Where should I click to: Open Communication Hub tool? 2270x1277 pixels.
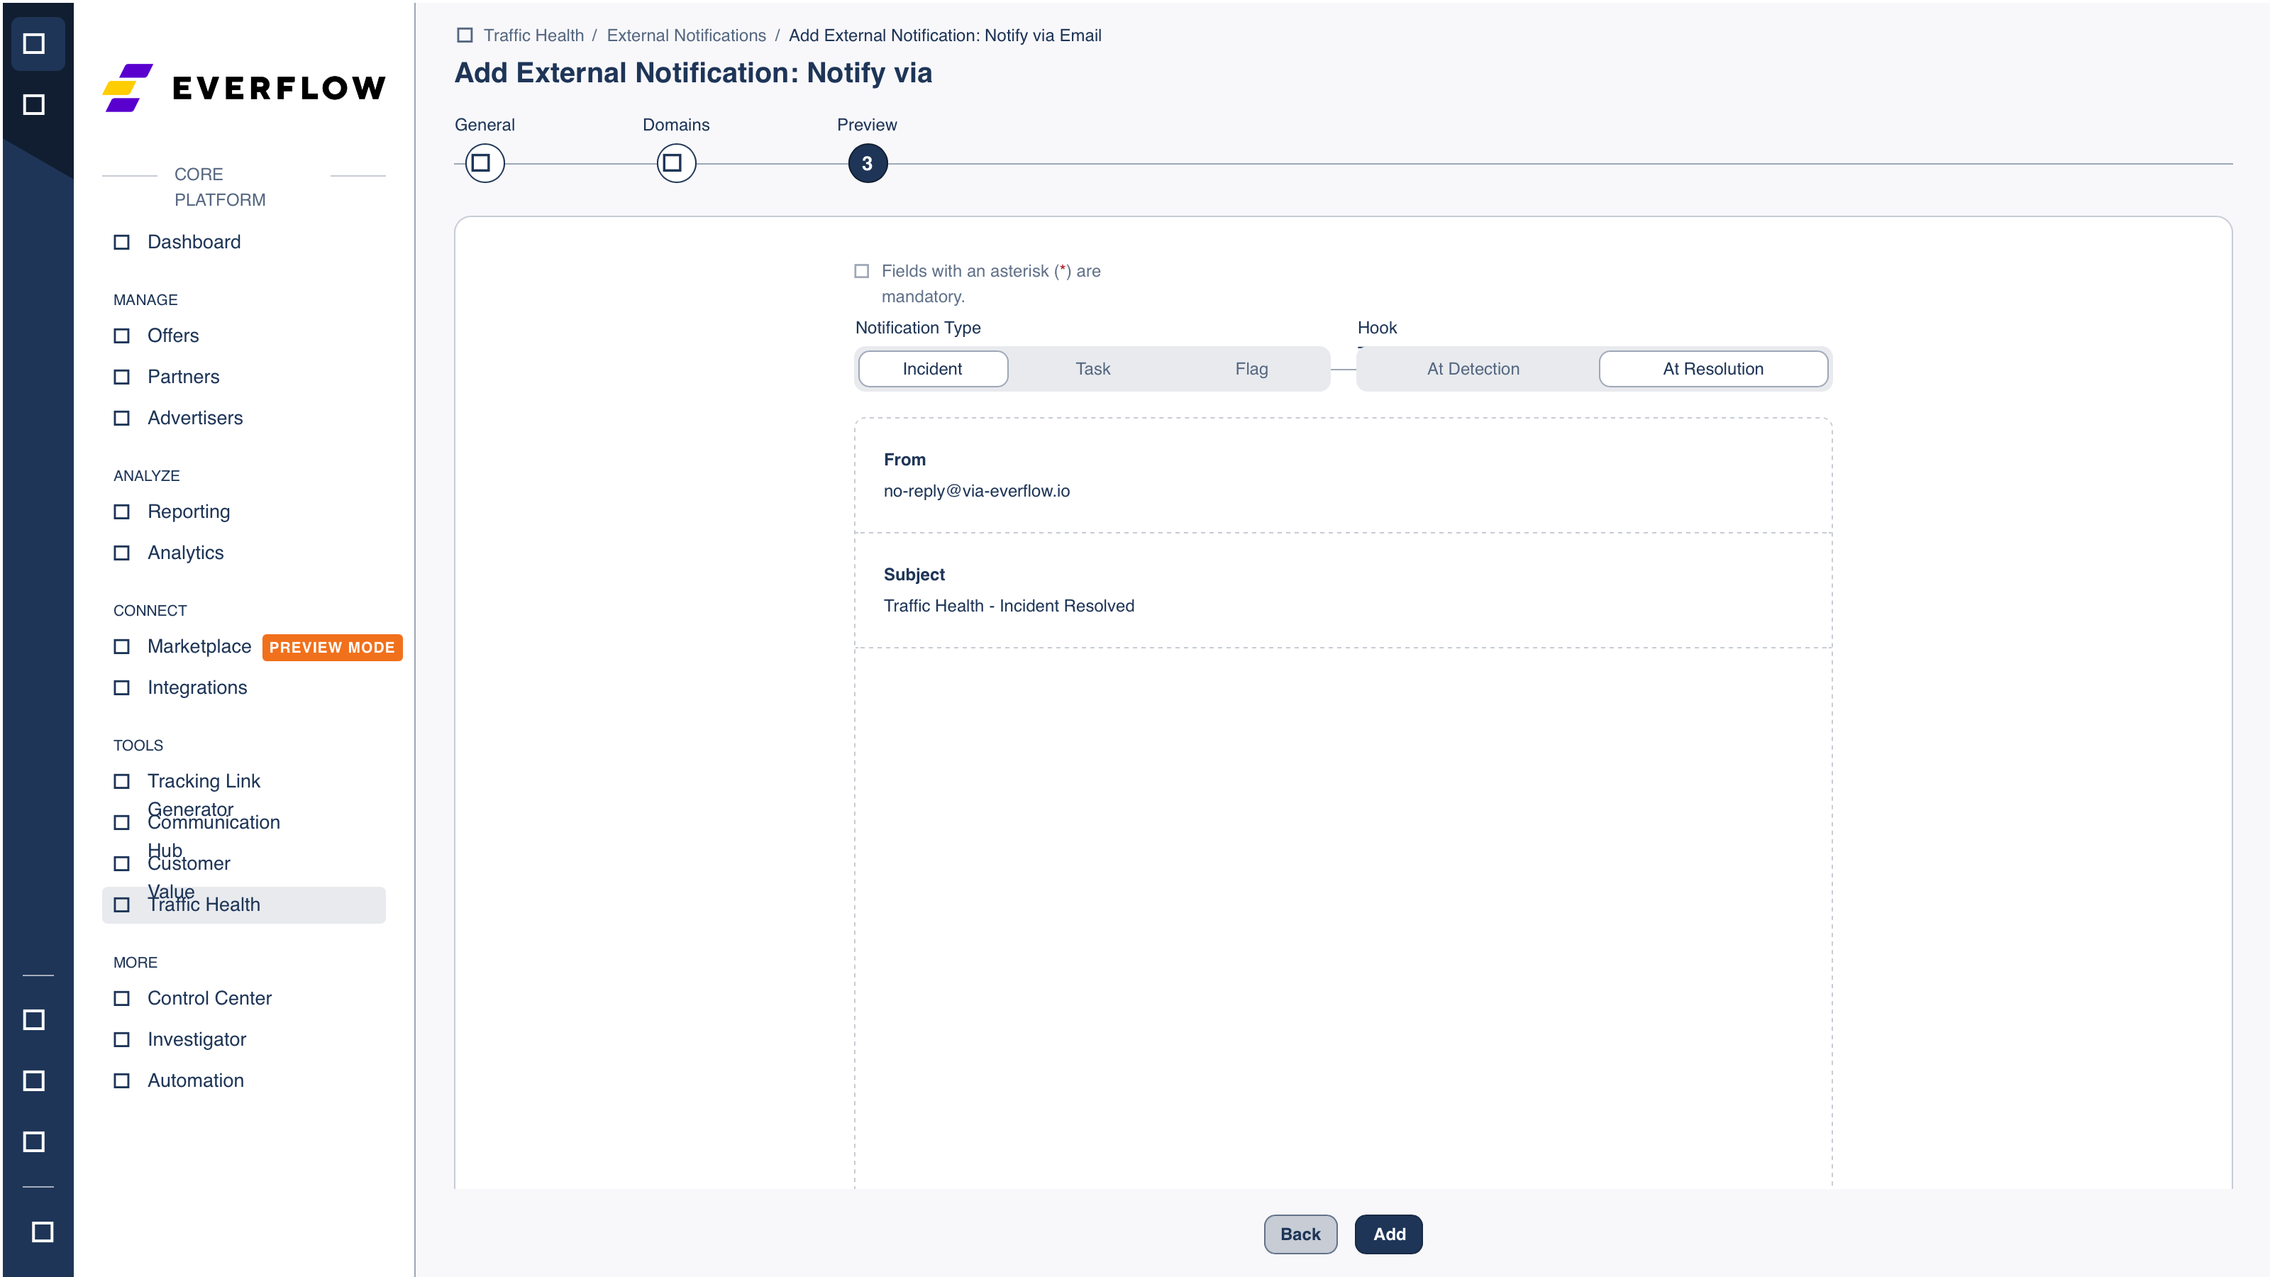pos(243,822)
